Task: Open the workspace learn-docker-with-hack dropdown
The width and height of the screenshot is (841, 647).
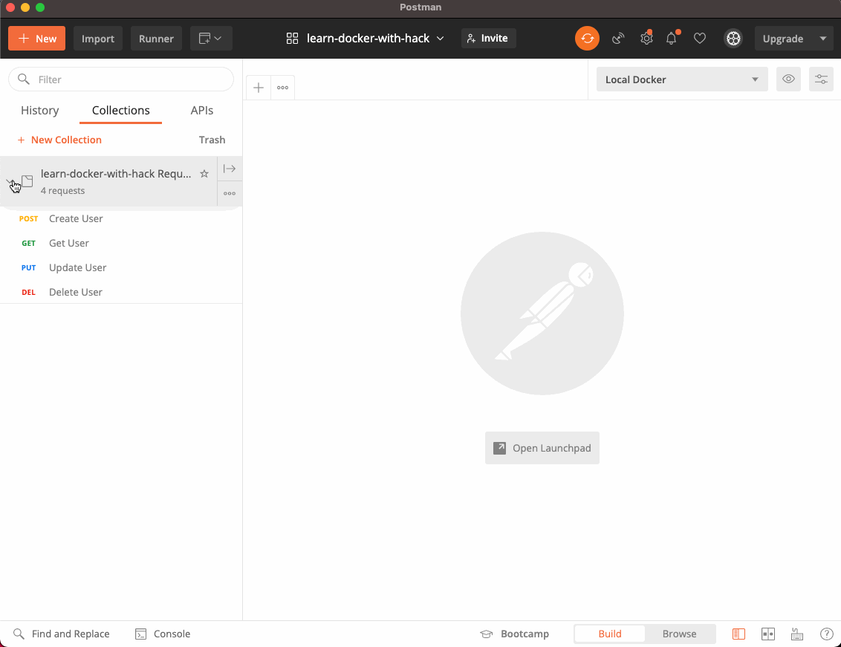Action: pyautogui.click(x=375, y=39)
